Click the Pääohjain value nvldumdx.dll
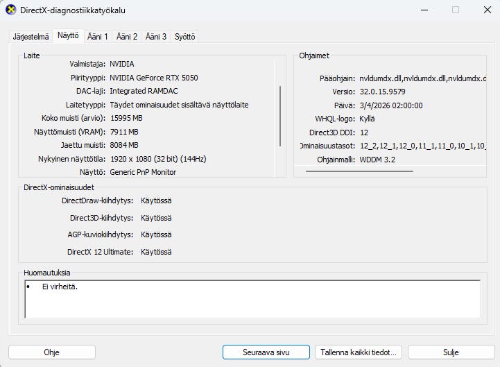The width and height of the screenshot is (500, 367). click(422, 78)
